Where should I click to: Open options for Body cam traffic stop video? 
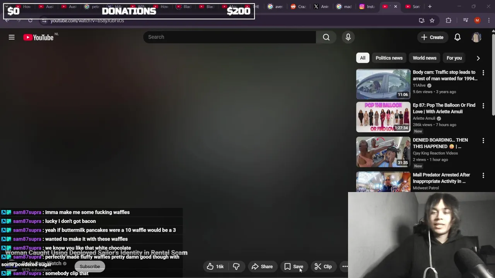(483, 73)
